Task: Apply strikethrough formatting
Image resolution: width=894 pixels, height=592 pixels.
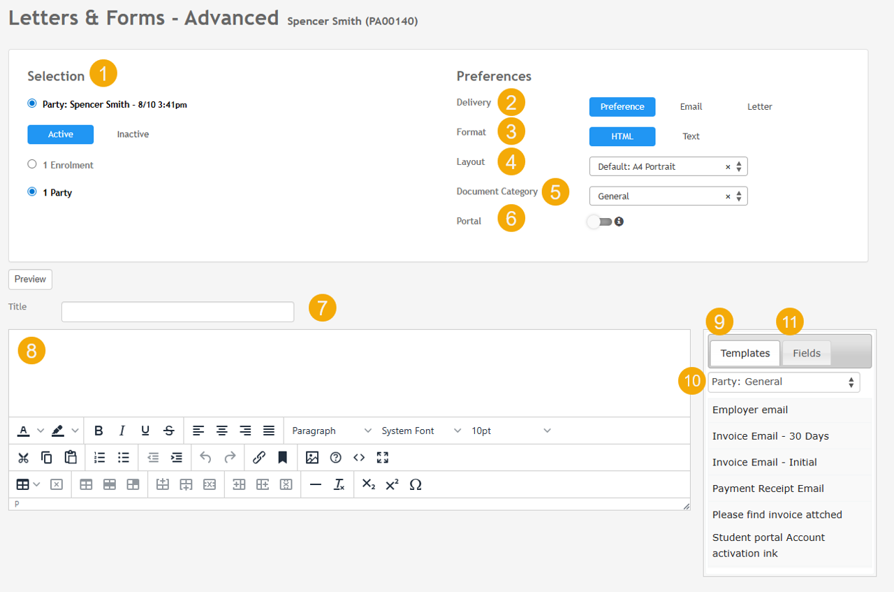Action: (x=169, y=431)
